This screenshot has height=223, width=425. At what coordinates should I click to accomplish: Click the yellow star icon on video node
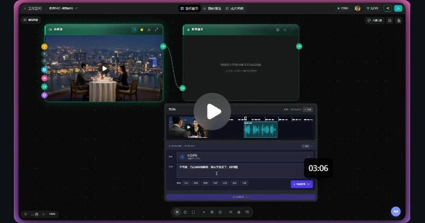[x=142, y=30]
